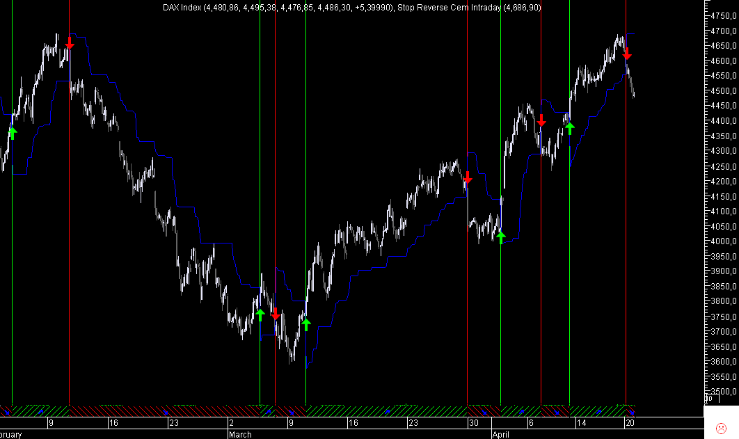
Task: Click the 4750,0 price axis label
Action: pos(724,16)
